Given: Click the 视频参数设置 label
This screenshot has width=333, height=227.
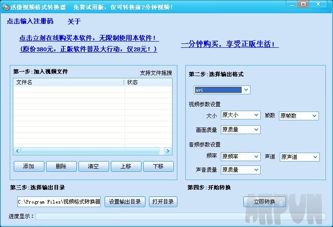Looking at the screenshot, I should 204,104.
